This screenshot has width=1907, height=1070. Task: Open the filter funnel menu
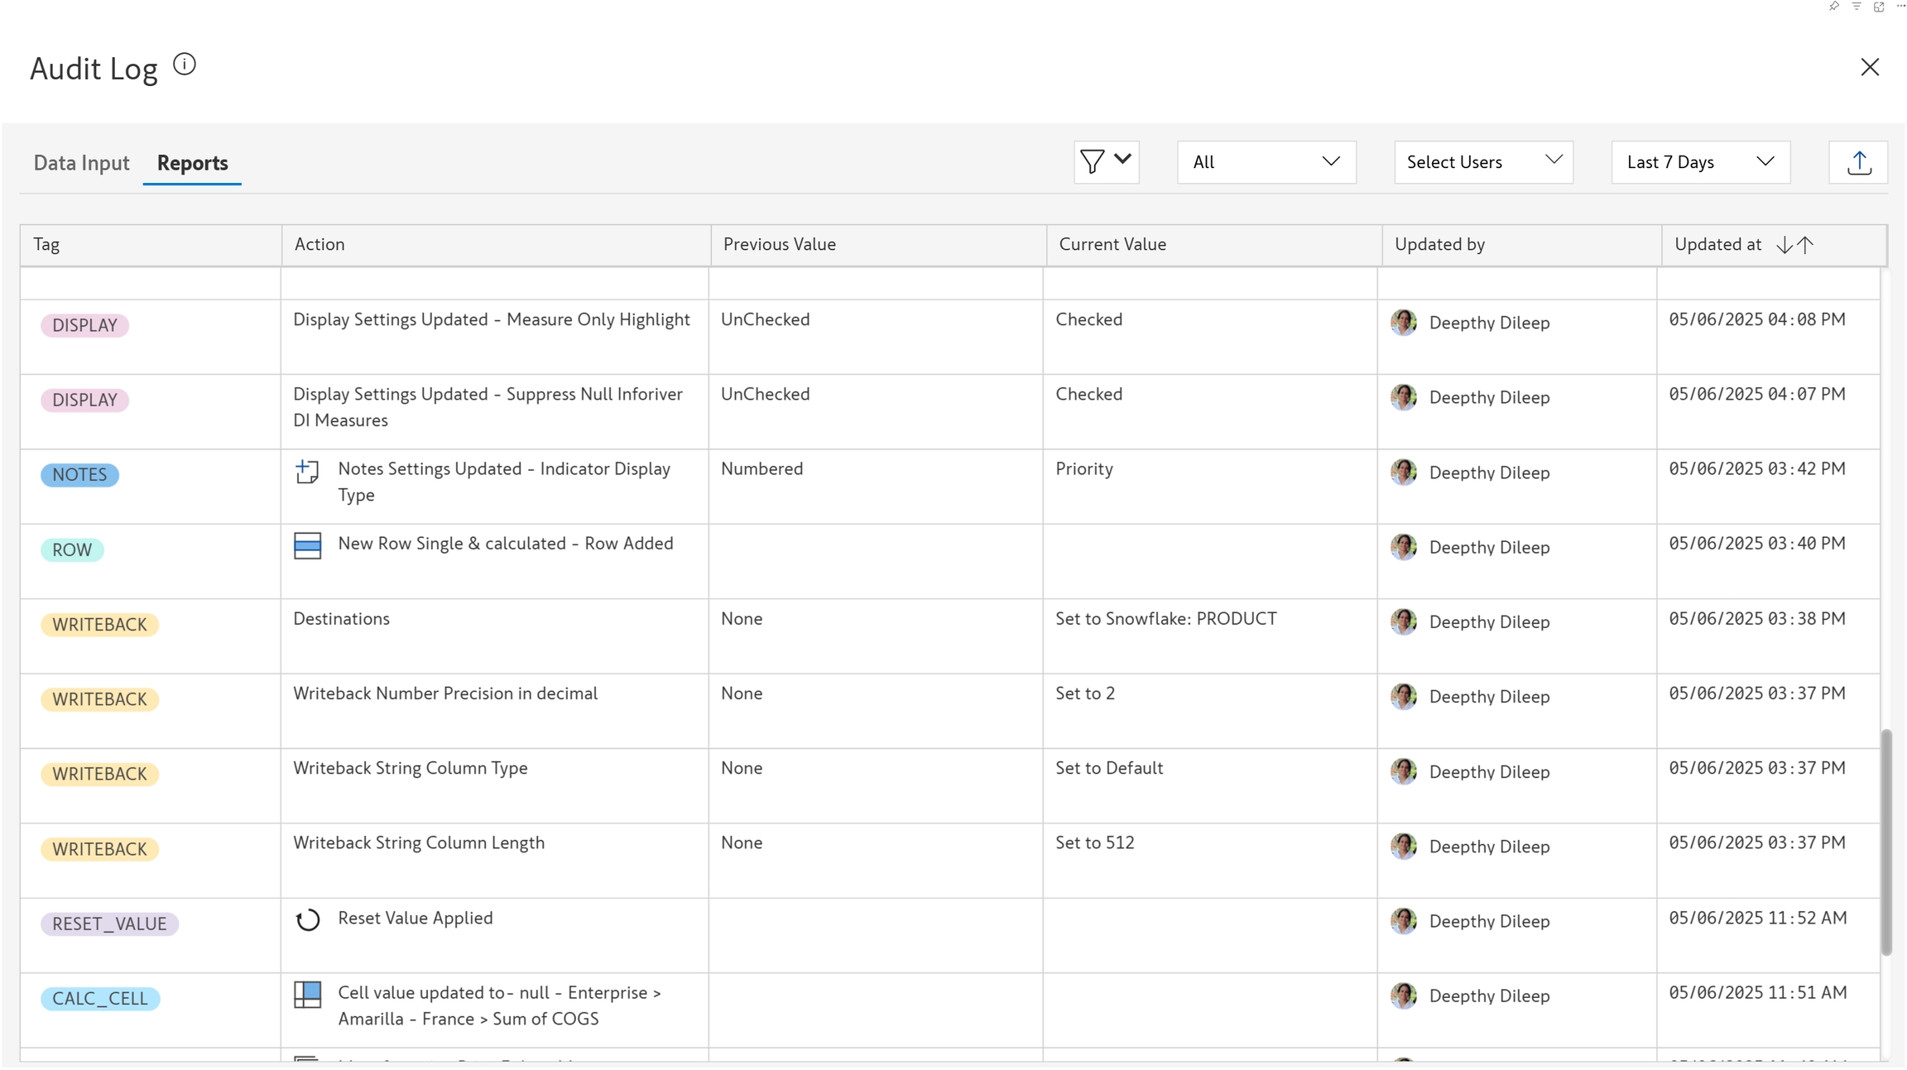[1106, 161]
